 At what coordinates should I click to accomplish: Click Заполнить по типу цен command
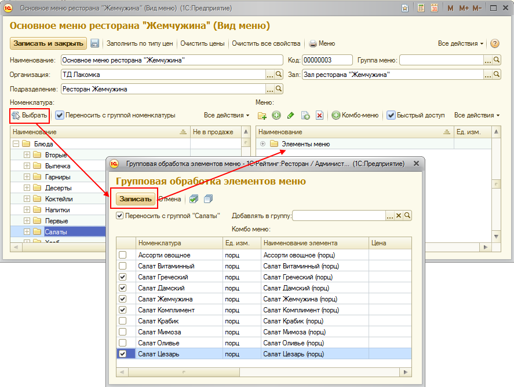[x=140, y=43]
